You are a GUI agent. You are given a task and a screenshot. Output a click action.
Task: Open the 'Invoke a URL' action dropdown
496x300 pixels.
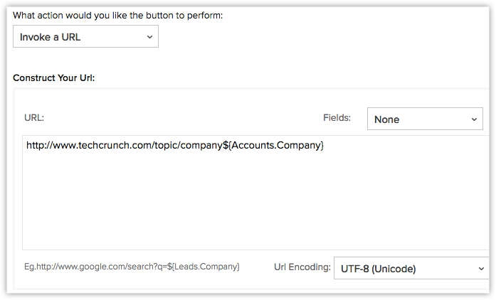[x=85, y=36]
